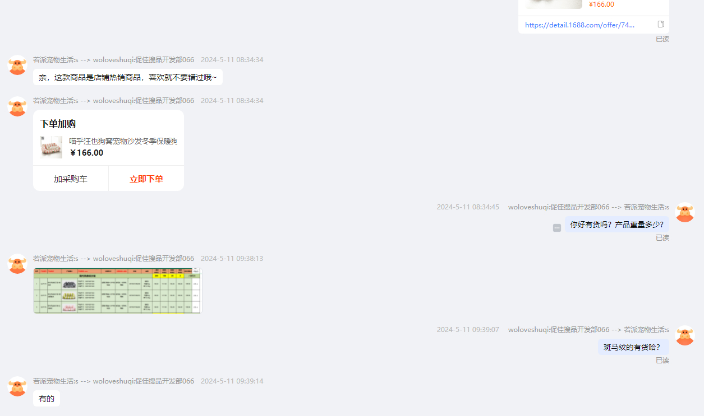Click the seller avatar beside the 有的 reply

point(17,386)
